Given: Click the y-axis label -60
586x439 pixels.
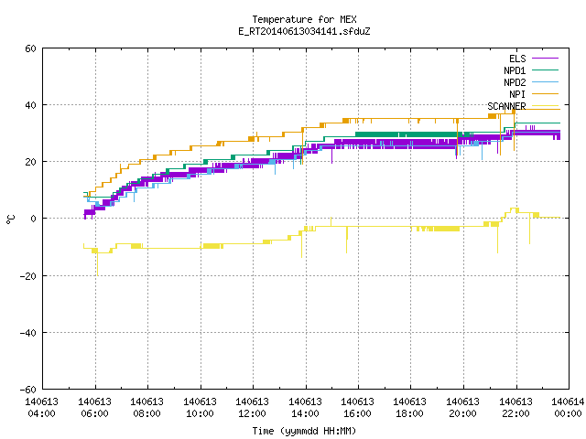Looking at the screenshot, I should 28,391.
